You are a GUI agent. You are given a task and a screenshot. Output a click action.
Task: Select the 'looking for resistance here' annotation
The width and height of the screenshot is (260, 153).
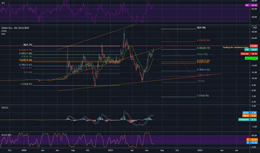pyautogui.click(x=236, y=47)
